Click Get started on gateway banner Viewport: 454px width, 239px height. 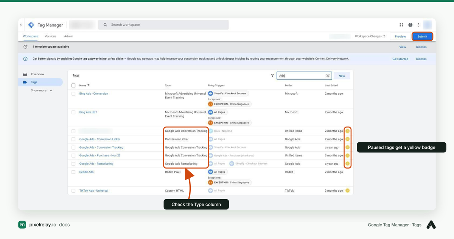click(400, 59)
